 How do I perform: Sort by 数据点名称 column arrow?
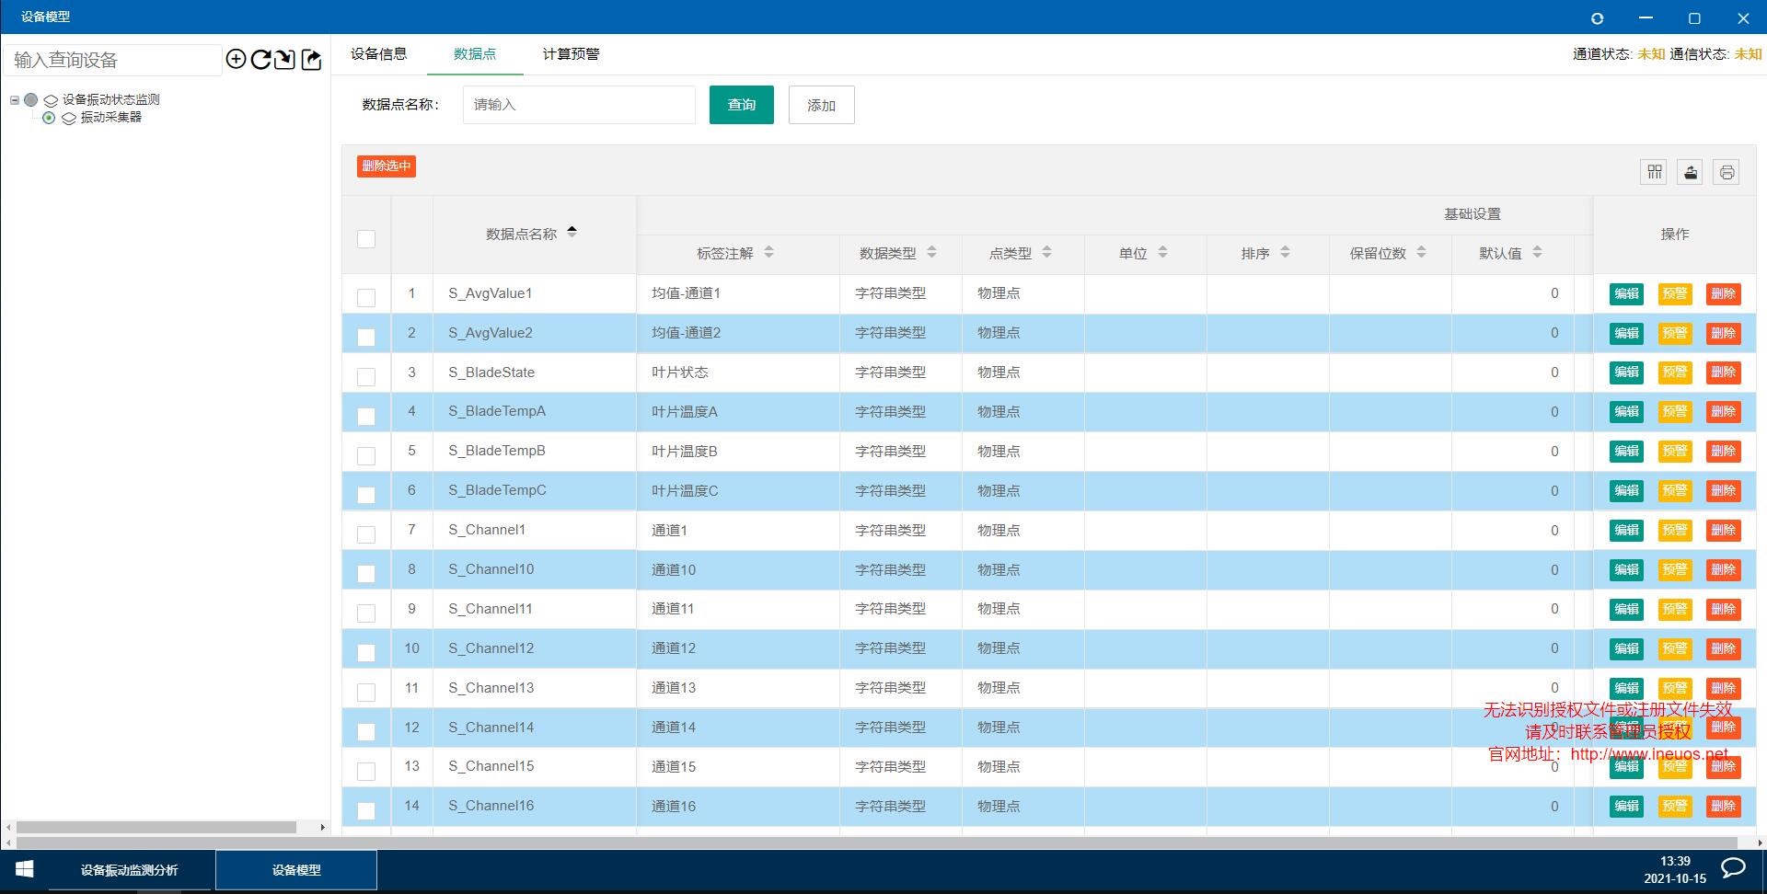[572, 232]
